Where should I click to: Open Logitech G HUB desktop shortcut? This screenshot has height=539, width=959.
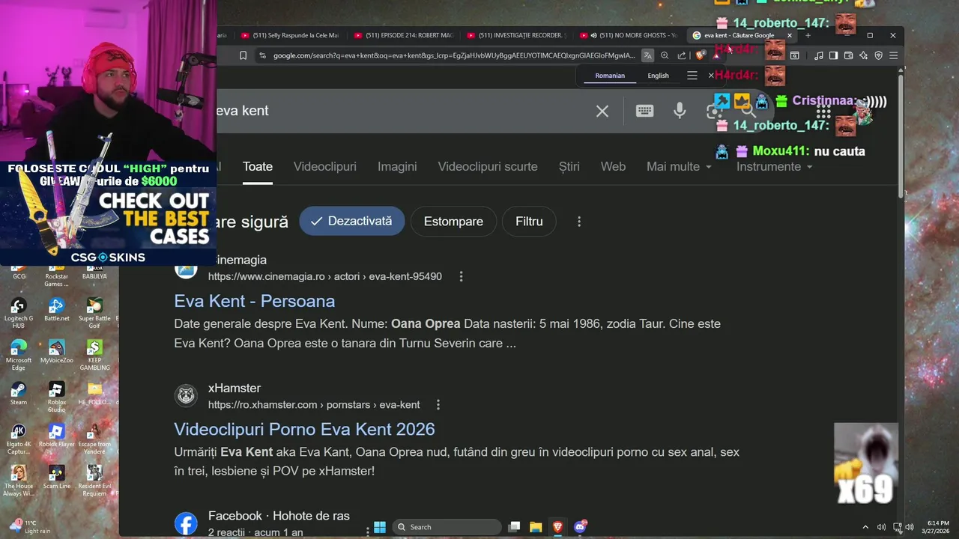(19, 313)
